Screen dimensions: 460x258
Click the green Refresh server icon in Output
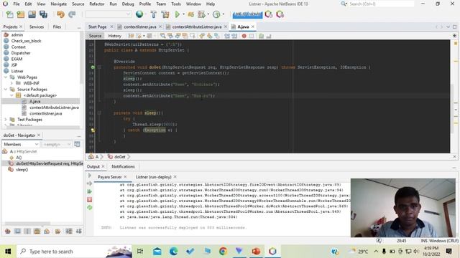pyautogui.click(x=89, y=208)
